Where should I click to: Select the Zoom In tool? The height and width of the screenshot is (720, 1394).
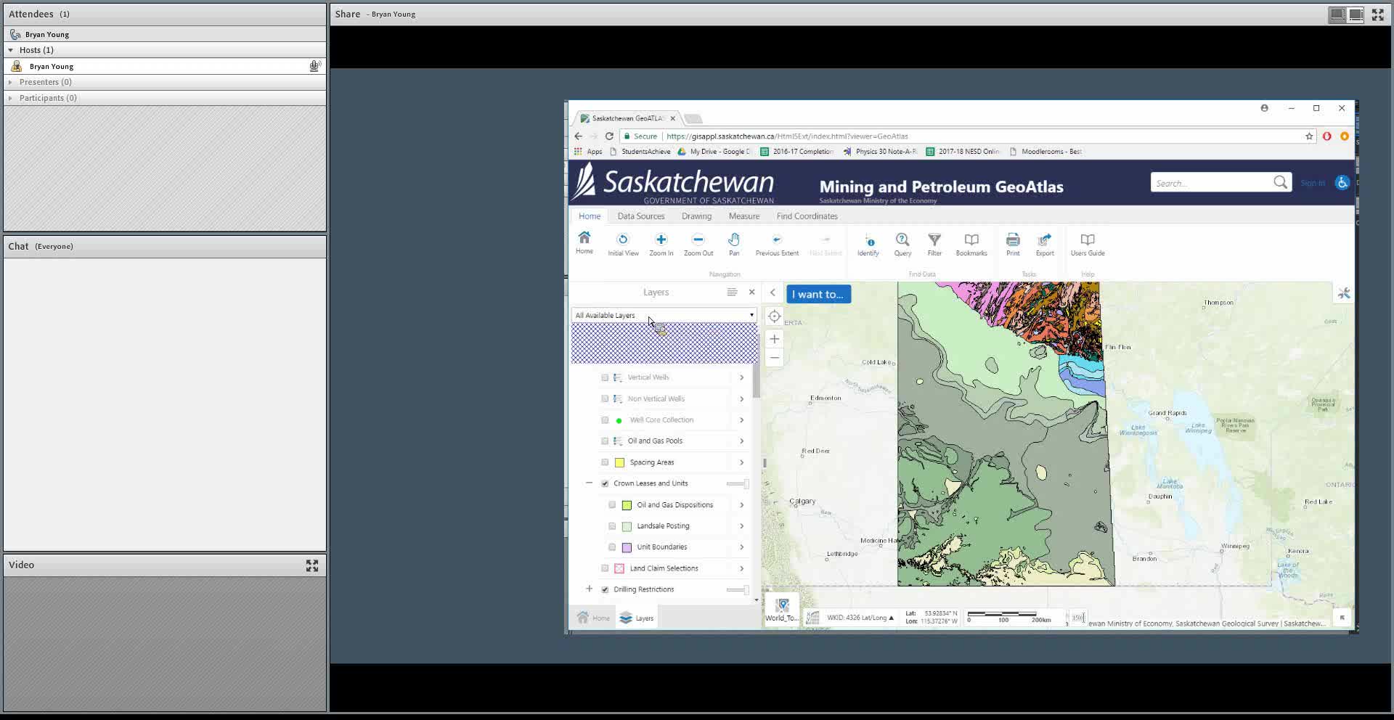661,245
